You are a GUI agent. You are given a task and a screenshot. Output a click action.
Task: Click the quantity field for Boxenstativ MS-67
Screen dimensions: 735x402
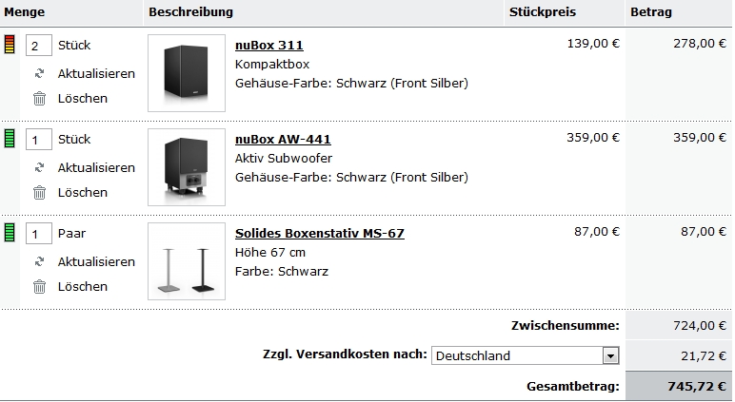[x=39, y=234]
